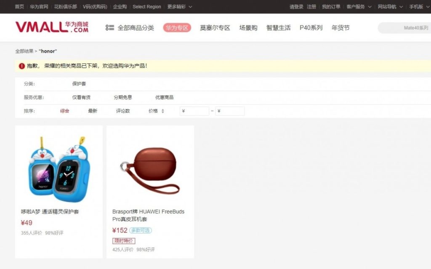The height and width of the screenshot is (269, 431).
Task: Enable the 优惠商品 filter option
Action: (x=164, y=97)
